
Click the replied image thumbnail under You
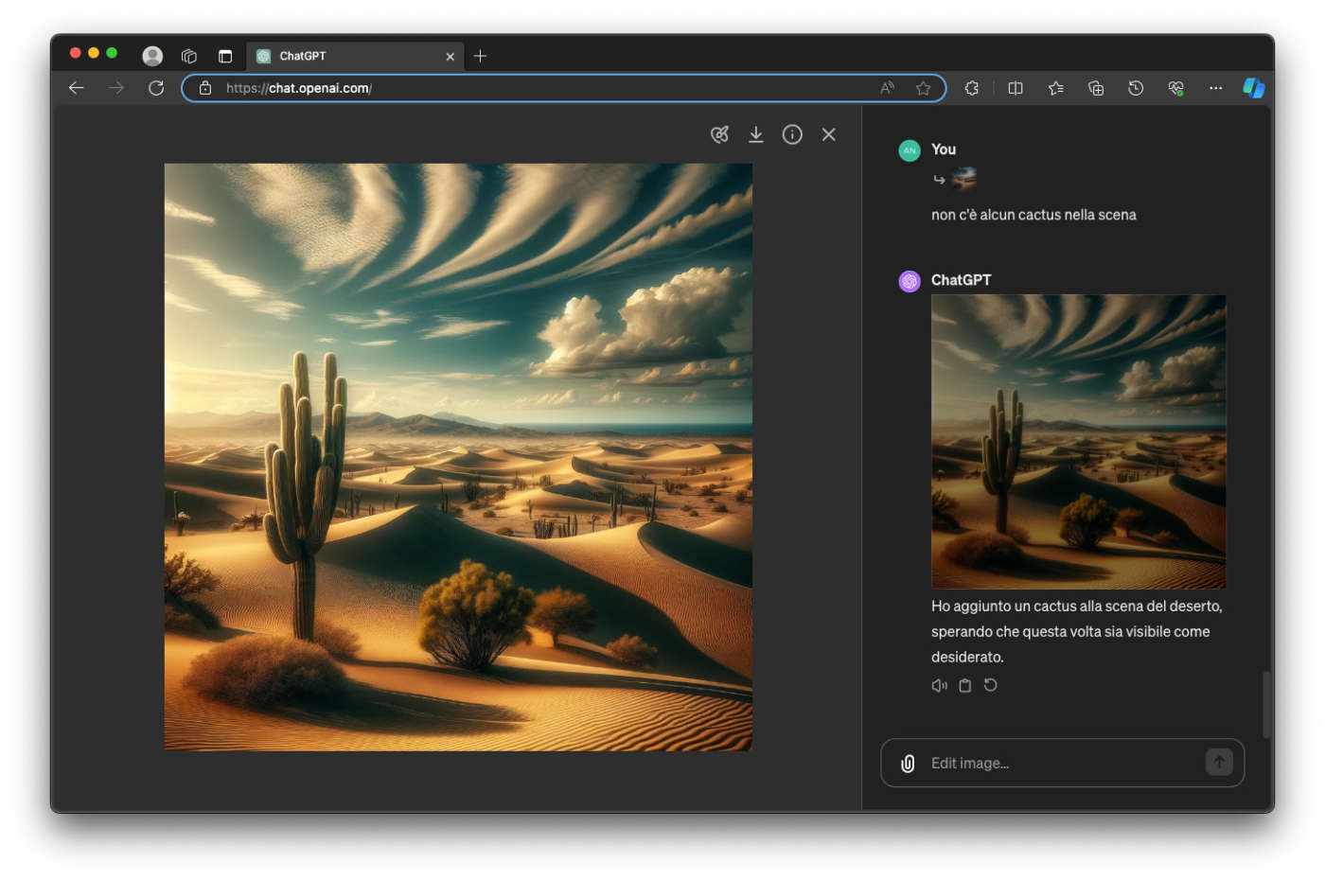(963, 178)
